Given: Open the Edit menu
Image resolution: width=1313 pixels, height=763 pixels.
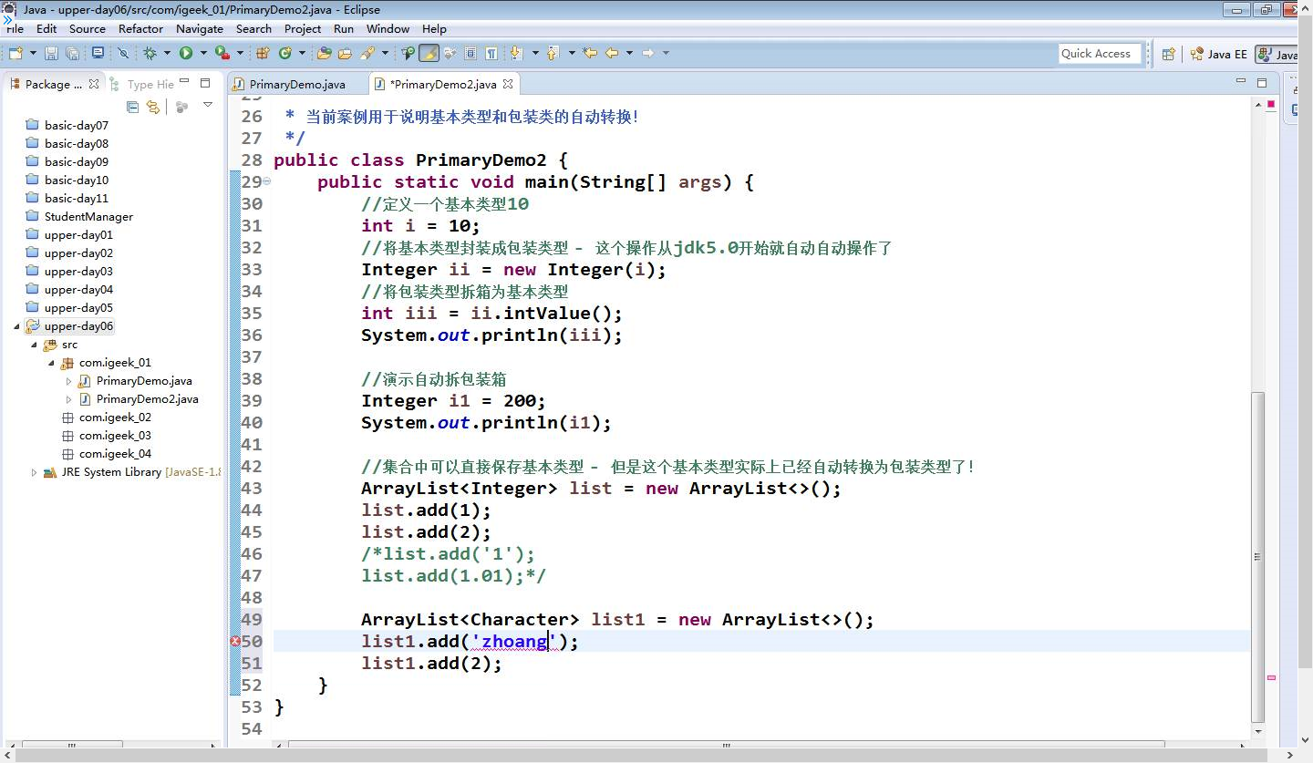Looking at the screenshot, I should pos(47,28).
